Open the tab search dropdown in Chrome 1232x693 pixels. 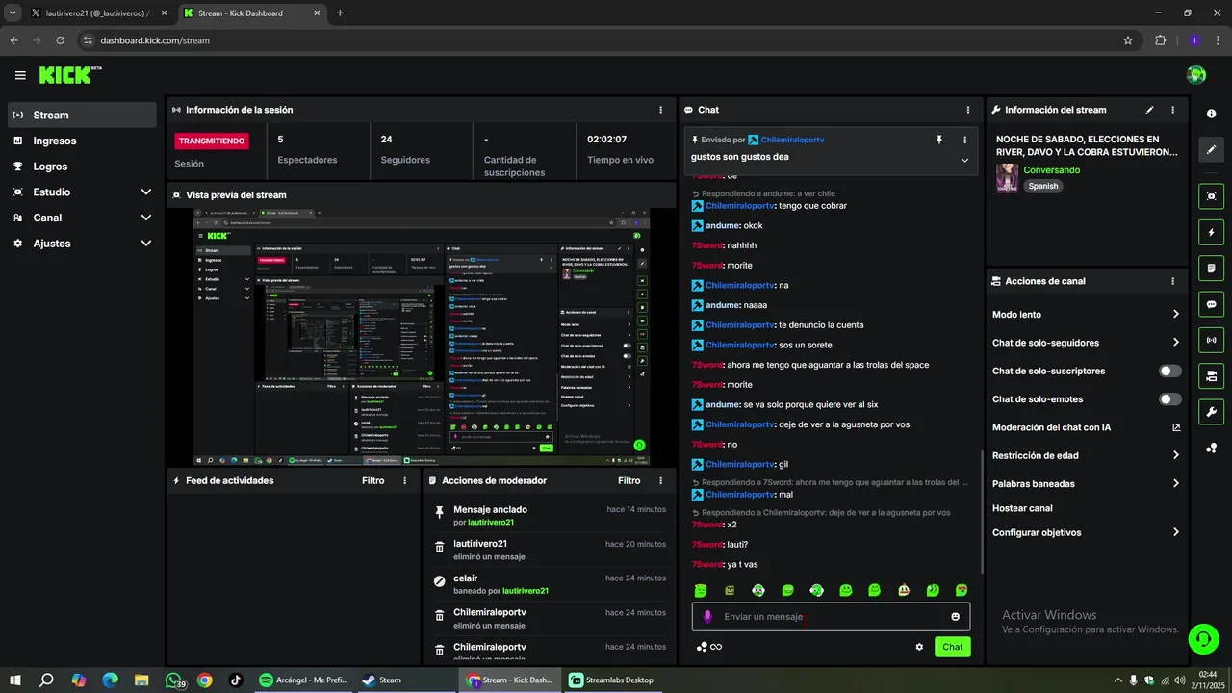coord(13,13)
